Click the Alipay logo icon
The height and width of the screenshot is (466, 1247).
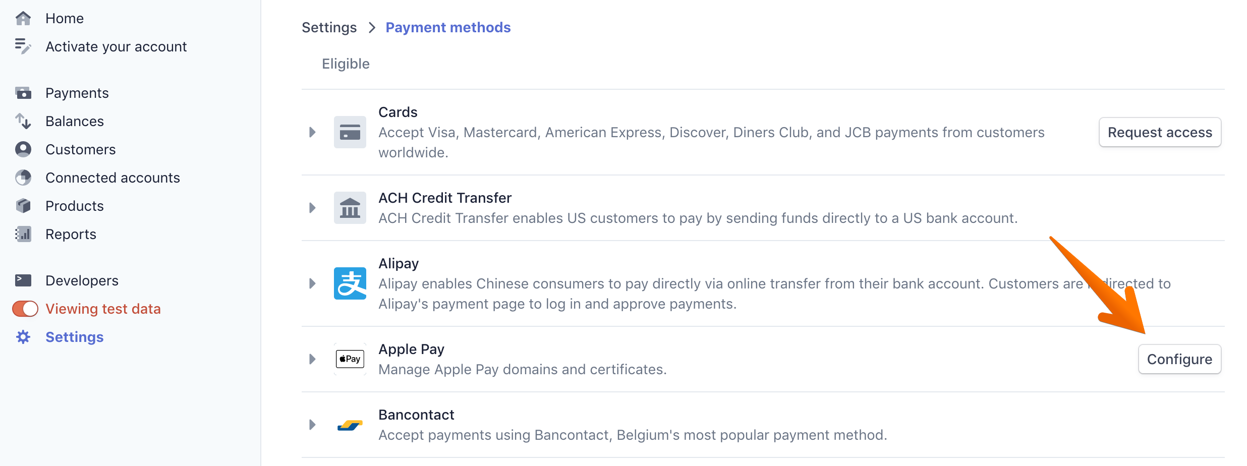click(x=350, y=283)
